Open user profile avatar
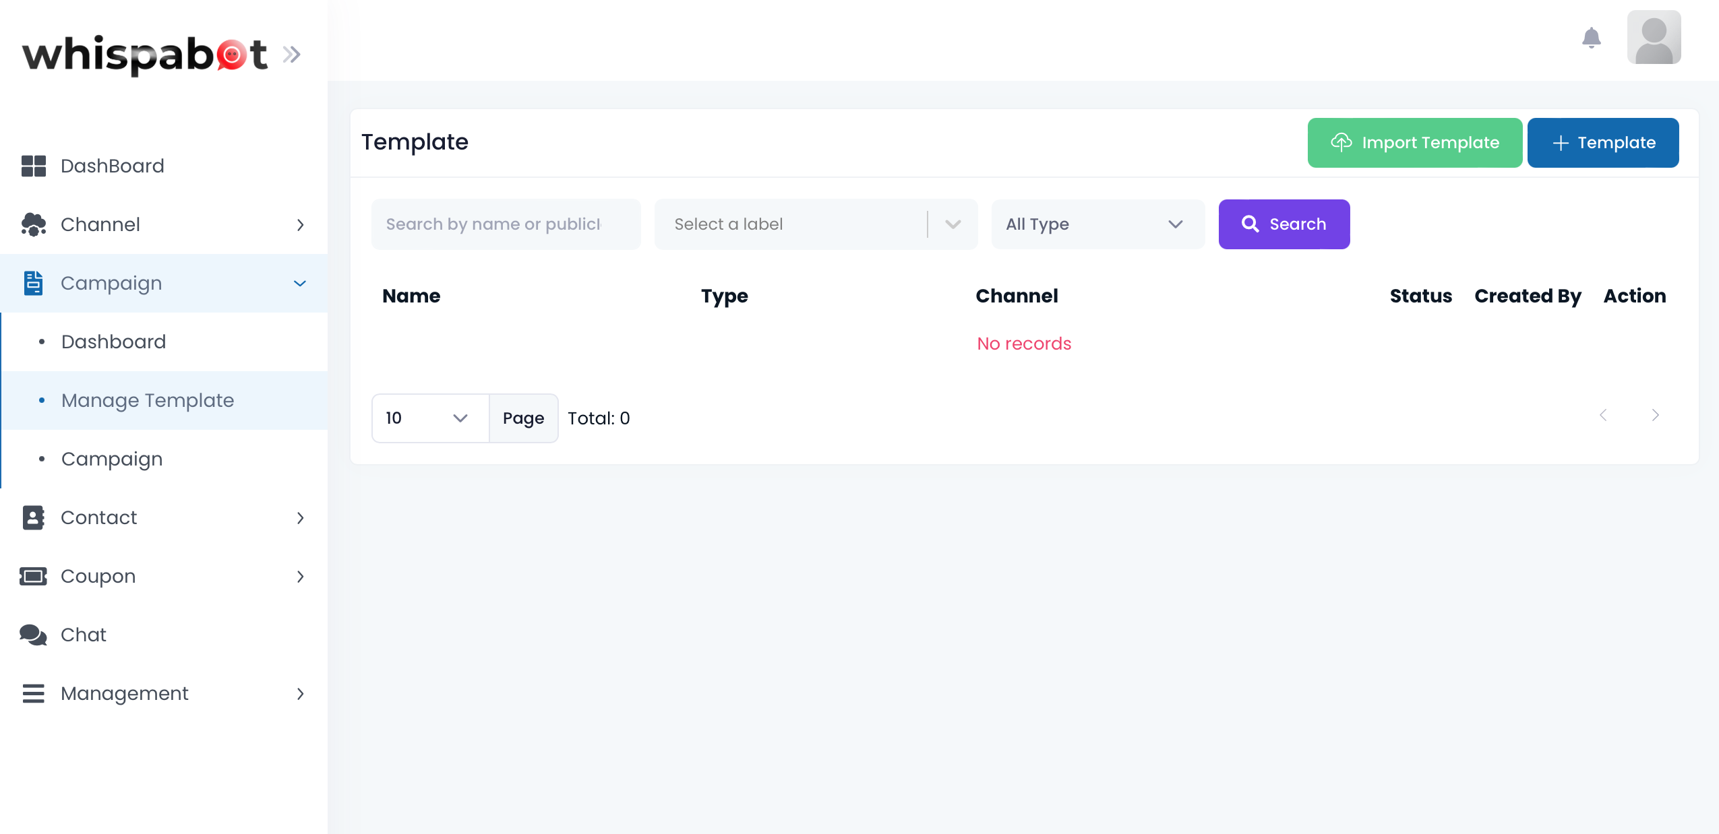 click(x=1654, y=38)
